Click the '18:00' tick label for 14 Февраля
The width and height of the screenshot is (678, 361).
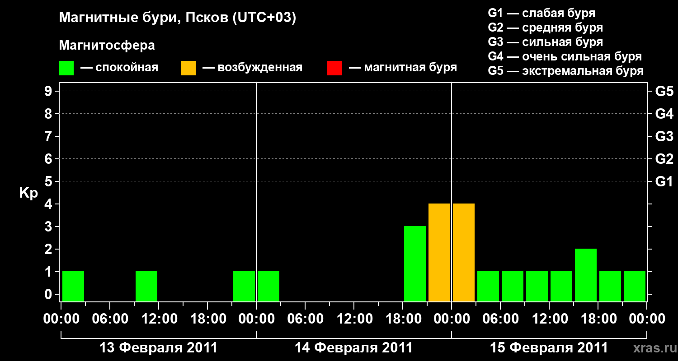click(x=403, y=319)
